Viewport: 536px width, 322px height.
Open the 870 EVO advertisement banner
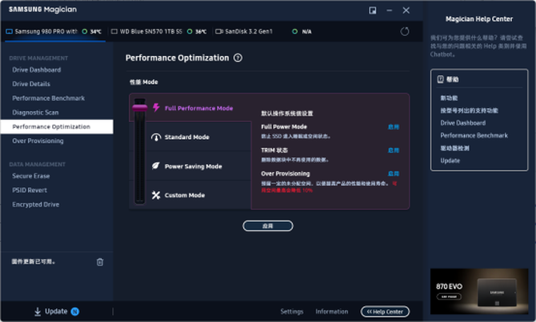tap(478, 290)
